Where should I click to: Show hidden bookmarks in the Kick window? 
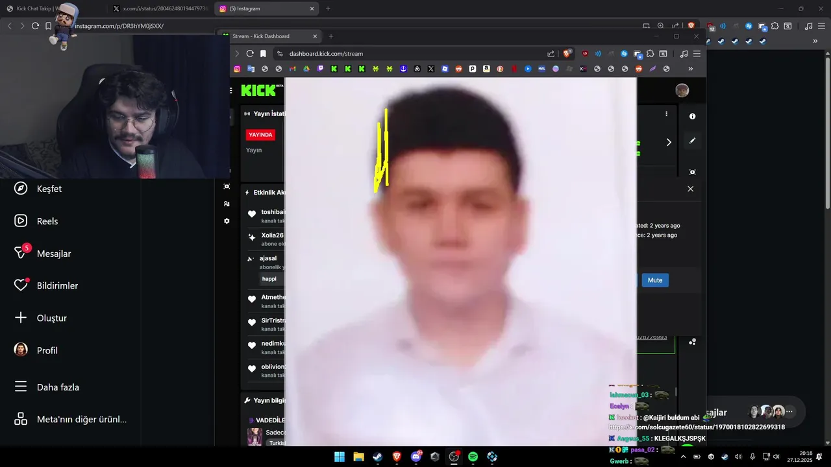(x=690, y=69)
